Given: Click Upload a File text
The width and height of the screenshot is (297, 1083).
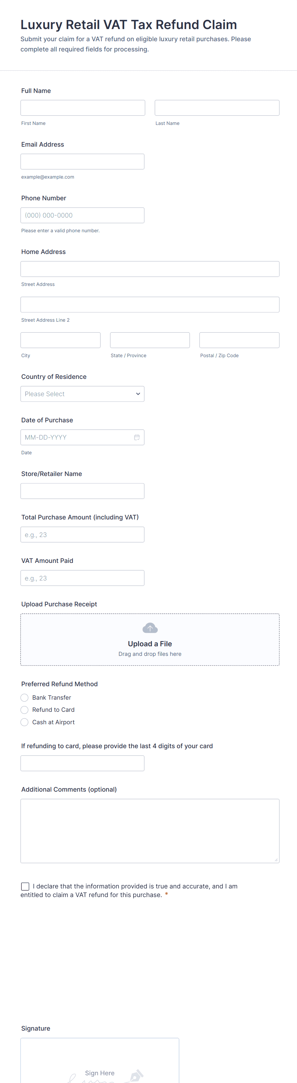Looking at the screenshot, I should (x=150, y=644).
